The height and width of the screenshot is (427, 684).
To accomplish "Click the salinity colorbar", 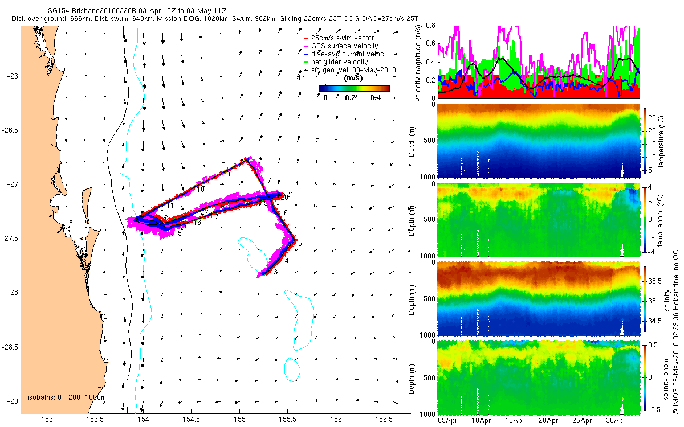I will pyautogui.click(x=645, y=299).
